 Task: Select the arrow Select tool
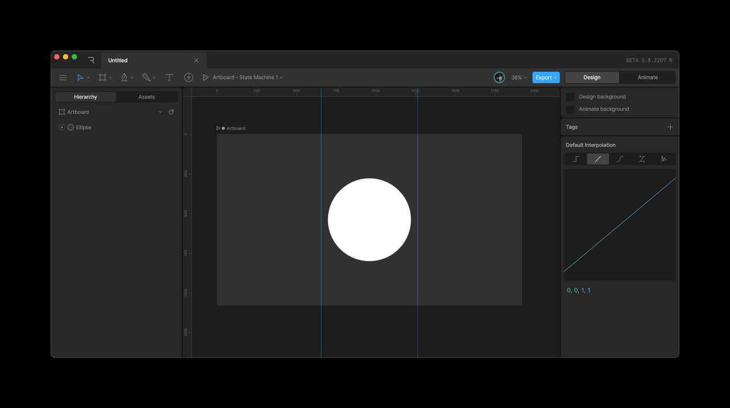click(x=80, y=77)
